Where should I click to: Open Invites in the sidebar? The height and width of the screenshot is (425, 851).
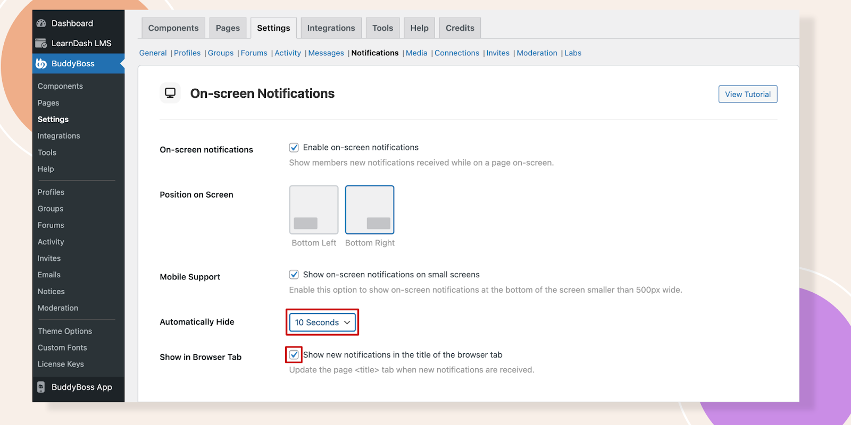coord(49,258)
